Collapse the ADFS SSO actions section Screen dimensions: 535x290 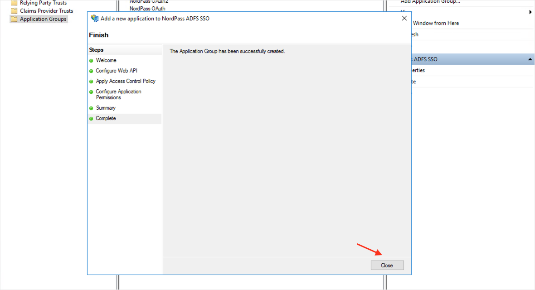click(530, 59)
